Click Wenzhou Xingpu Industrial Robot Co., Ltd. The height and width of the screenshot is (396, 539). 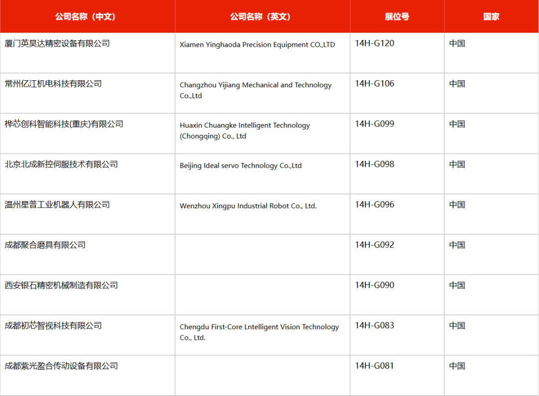tap(248, 206)
